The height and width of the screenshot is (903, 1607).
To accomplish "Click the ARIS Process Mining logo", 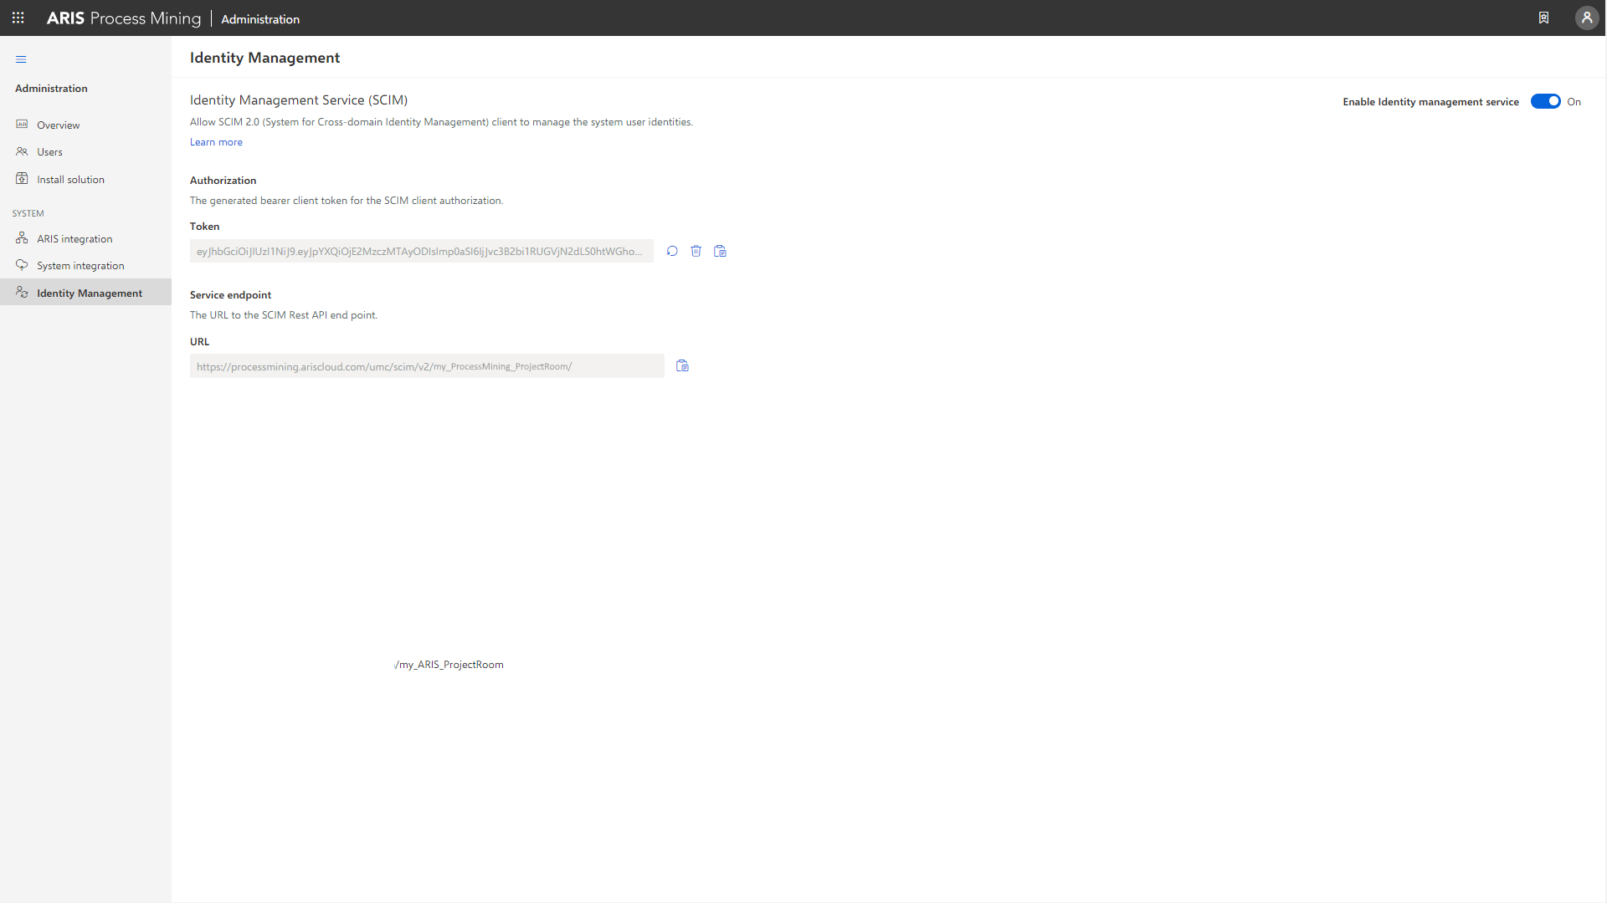I will (x=124, y=18).
